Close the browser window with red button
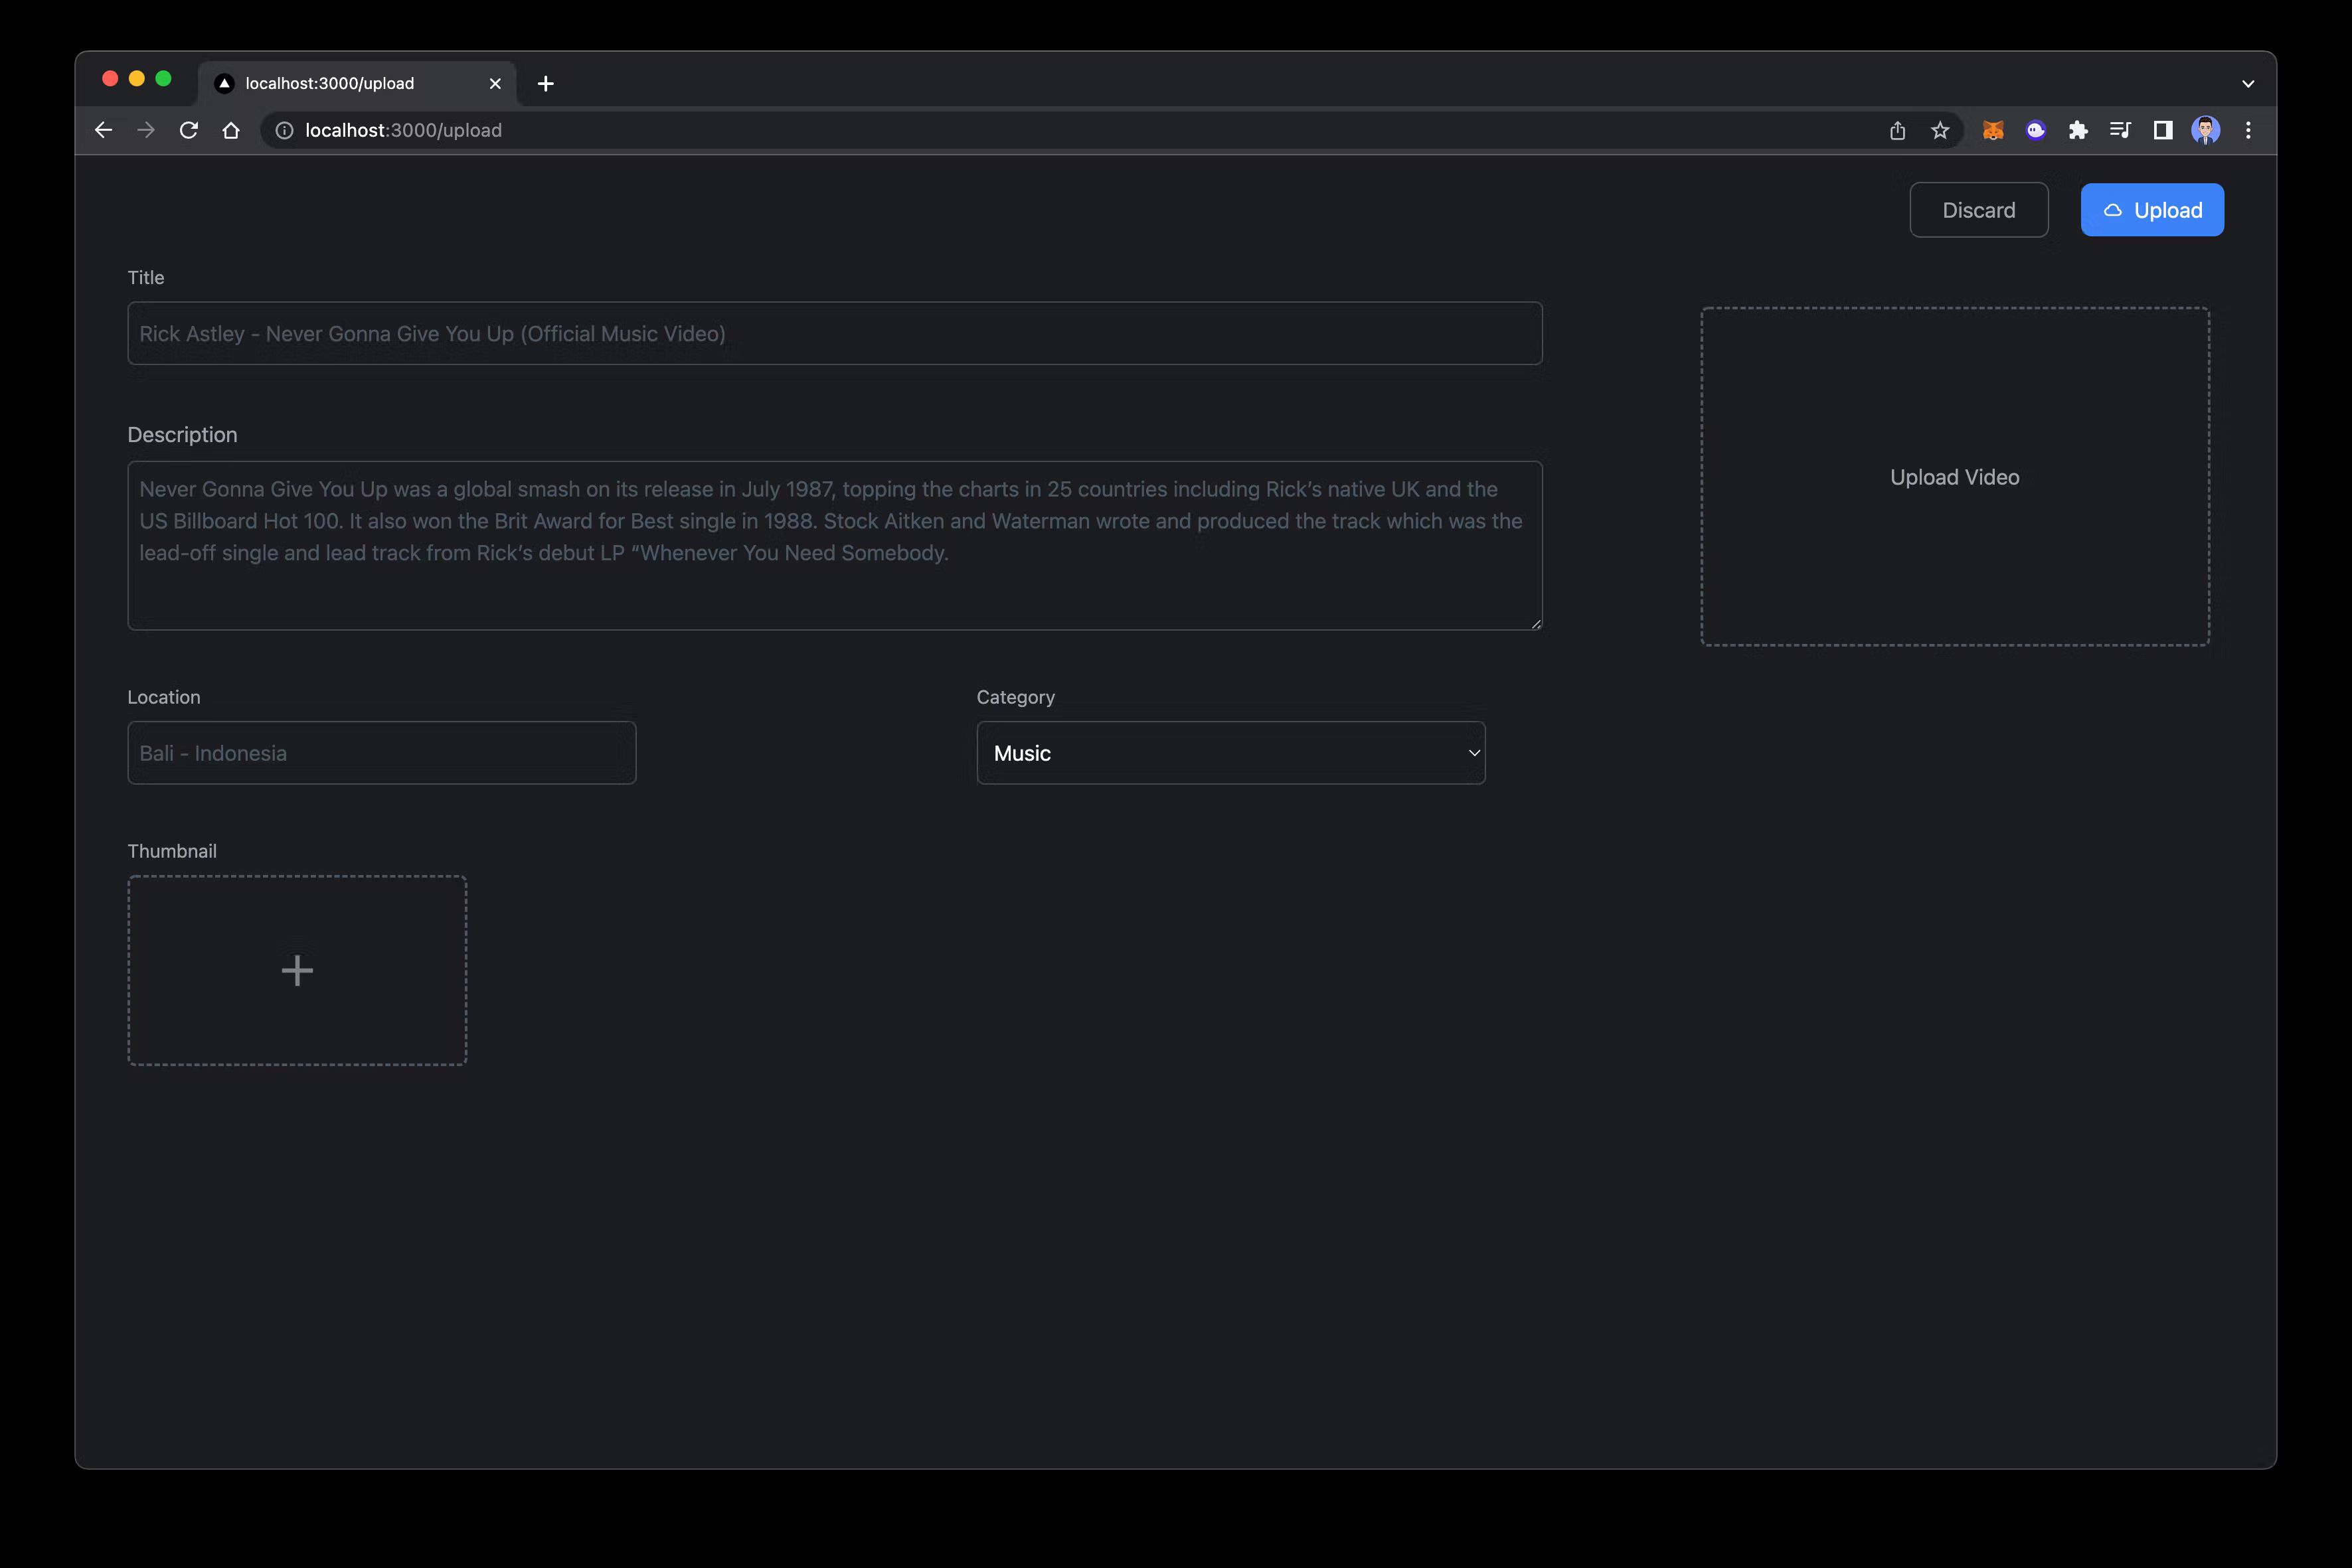Screen dimensions: 2352x1568 coord(110,79)
